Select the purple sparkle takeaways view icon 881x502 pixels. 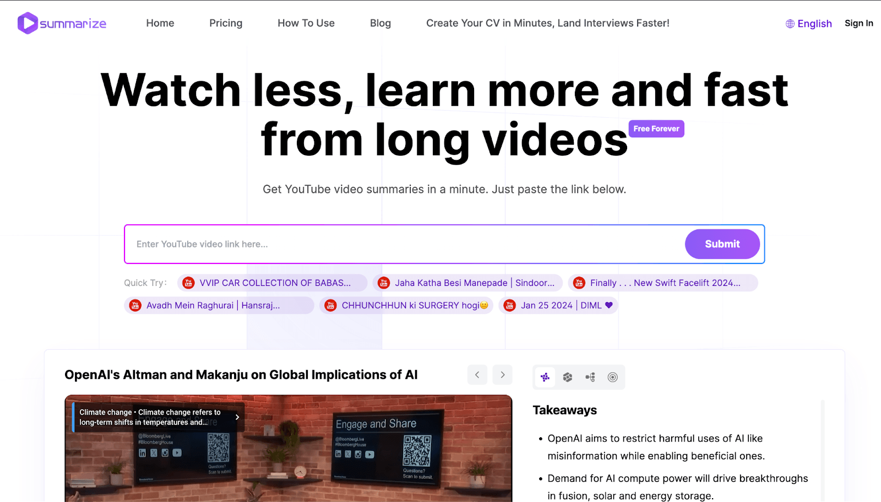click(545, 377)
